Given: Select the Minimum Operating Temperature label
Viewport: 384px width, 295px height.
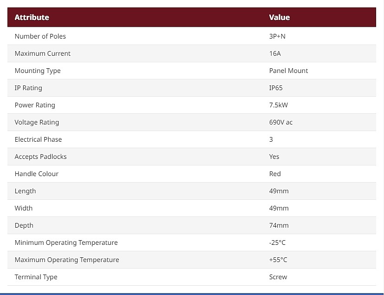Looking at the screenshot, I should pos(66,243).
